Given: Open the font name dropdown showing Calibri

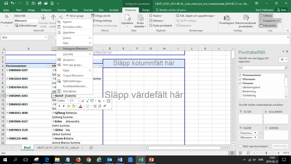Looking at the screenshot, I should pyautogui.click(x=69, y=101).
